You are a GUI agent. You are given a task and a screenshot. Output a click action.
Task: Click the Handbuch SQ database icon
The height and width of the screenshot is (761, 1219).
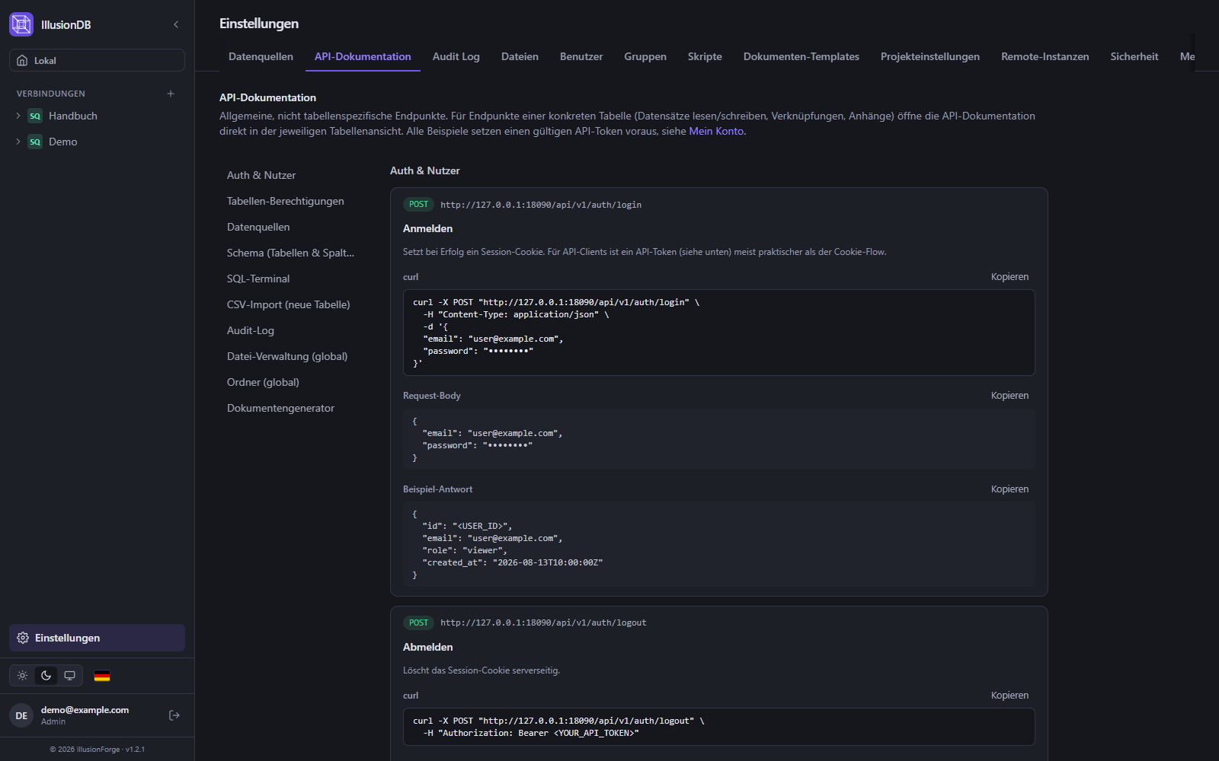pos(35,116)
